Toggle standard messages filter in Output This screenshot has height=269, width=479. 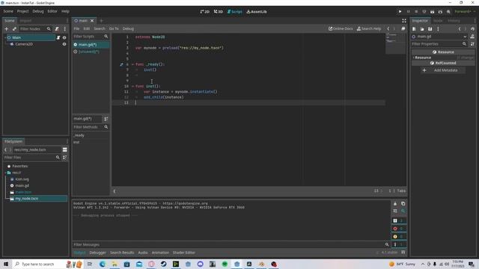(399, 220)
